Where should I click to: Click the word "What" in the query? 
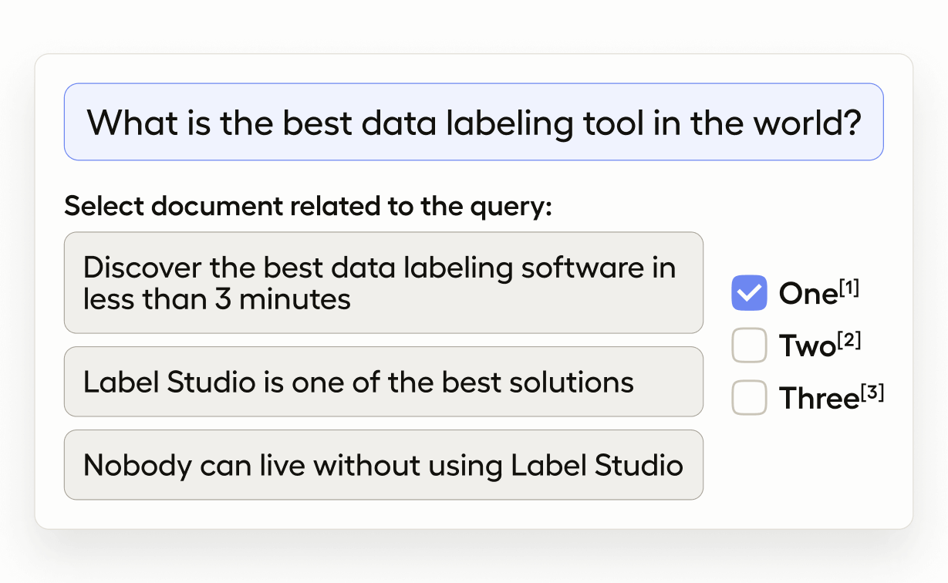coord(123,123)
